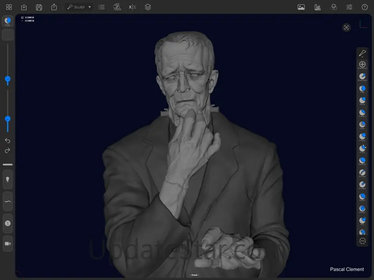Screen dimensions: 374x280
Task: Toggle X symmetry mirror icon
Action: pyautogui.click(x=132, y=7)
